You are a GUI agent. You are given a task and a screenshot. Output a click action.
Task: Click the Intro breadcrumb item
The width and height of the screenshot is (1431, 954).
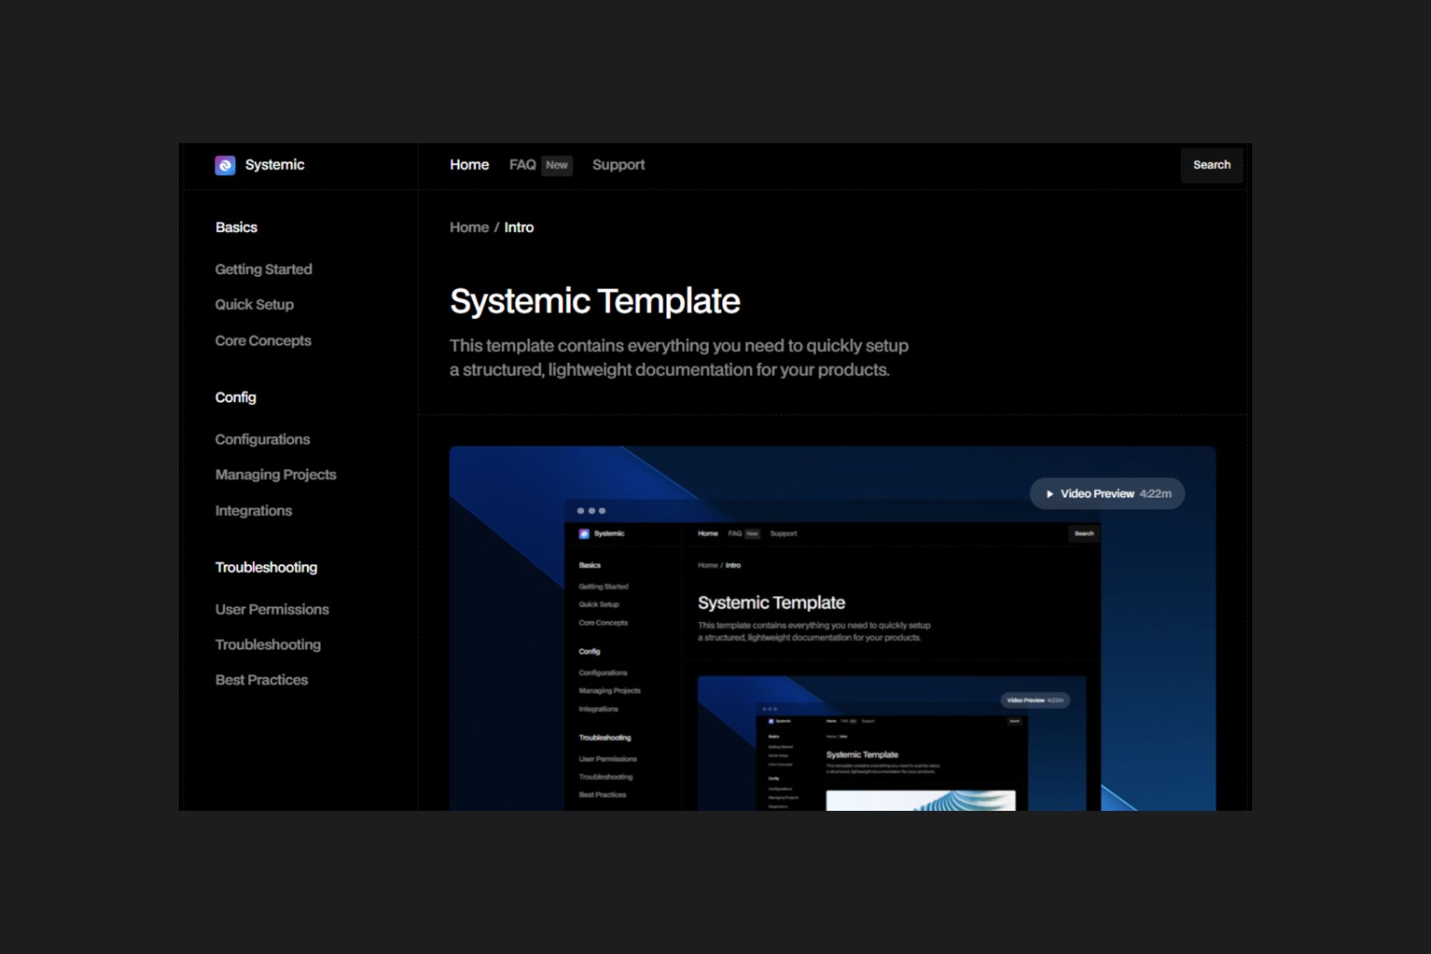tap(519, 228)
